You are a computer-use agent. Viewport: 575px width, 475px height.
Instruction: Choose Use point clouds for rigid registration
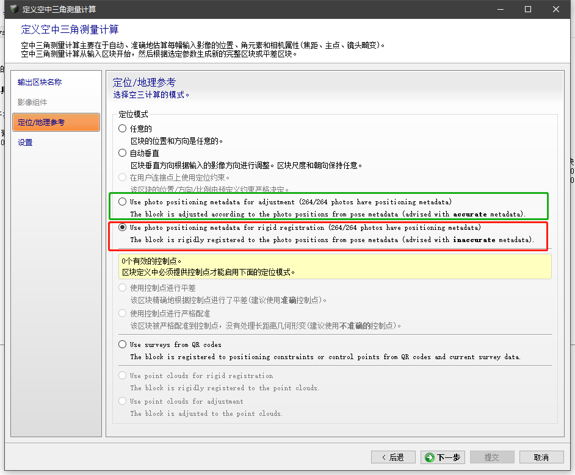click(x=123, y=376)
